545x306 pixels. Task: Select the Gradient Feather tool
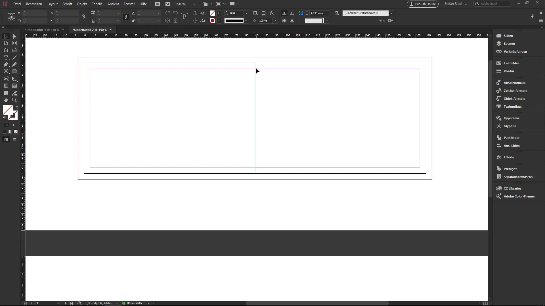tap(14, 86)
